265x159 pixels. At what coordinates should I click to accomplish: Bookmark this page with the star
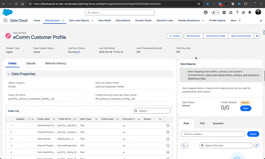click(199, 4)
